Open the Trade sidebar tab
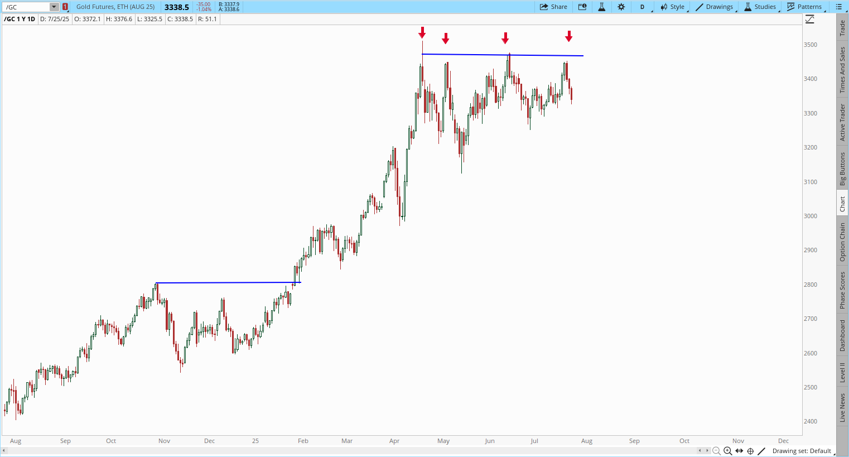 click(x=842, y=27)
